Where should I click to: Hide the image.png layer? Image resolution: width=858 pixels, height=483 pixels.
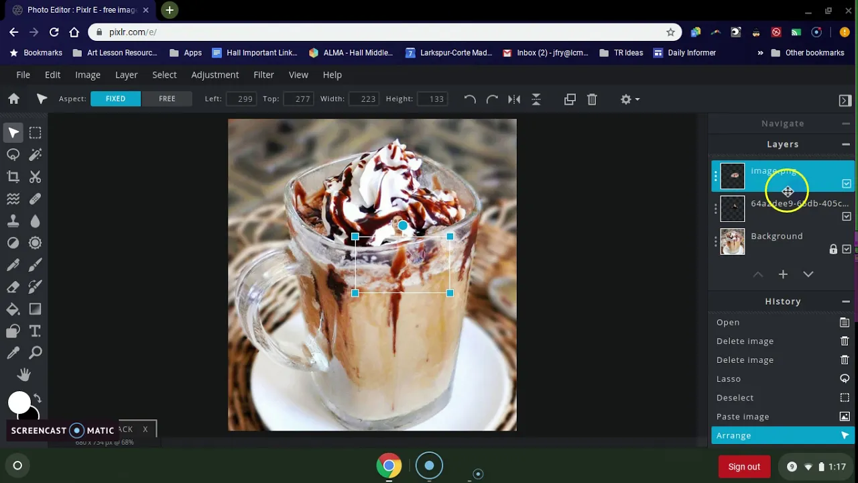(x=847, y=184)
